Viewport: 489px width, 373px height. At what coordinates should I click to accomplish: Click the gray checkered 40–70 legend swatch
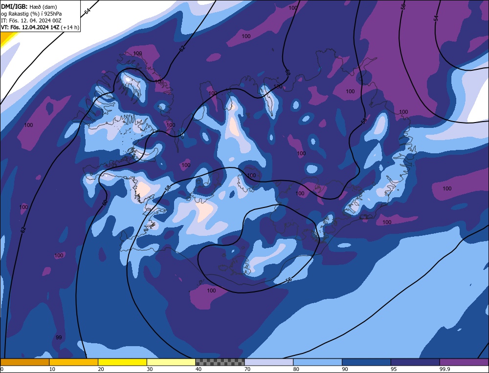220,362
